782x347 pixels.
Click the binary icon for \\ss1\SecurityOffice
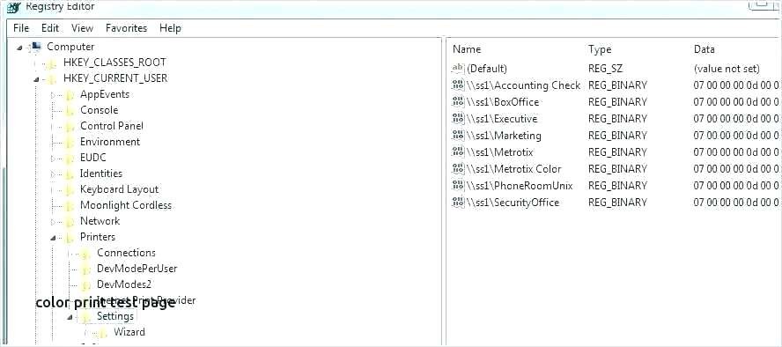458,203
